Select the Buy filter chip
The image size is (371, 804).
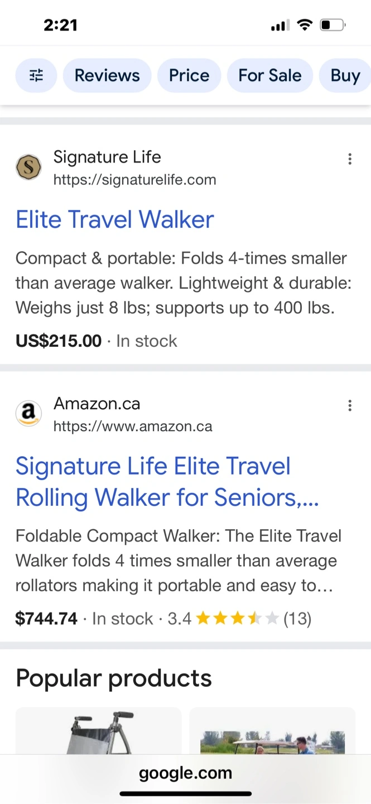(x=345, y=75)
